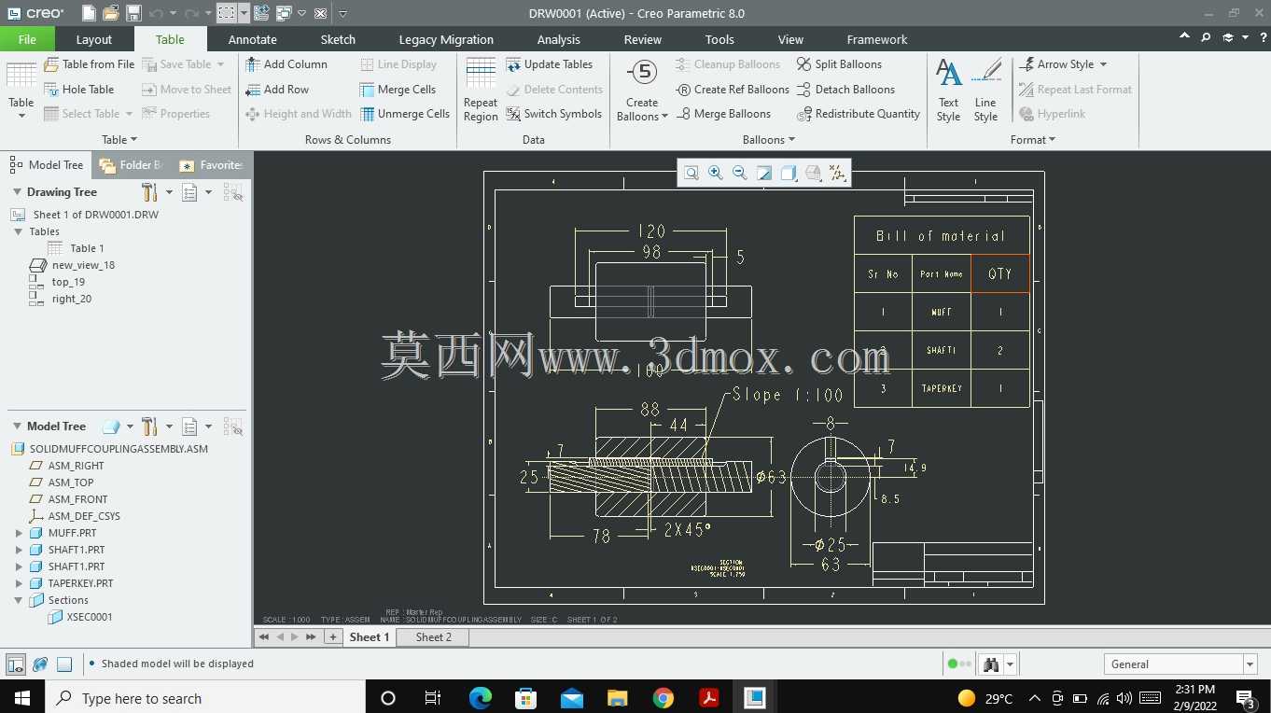1271x713 pixels.
Task: Collapse the Tables node in Drawing Tree
Action: [x=19, y=231]
